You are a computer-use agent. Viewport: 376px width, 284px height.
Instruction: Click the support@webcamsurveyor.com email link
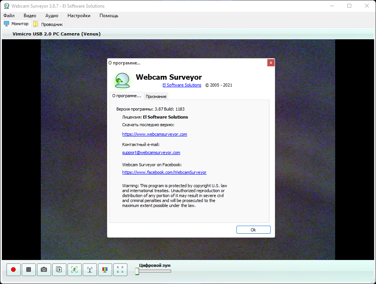point(151,152)
